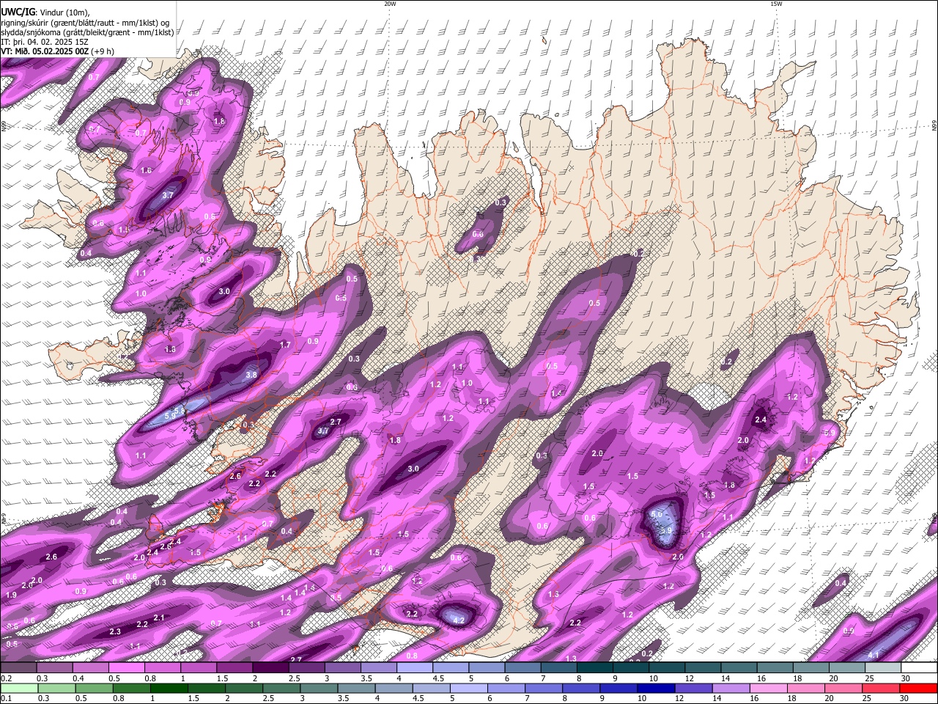Select the palest green 0.1 swatch on rain scale

18,688
